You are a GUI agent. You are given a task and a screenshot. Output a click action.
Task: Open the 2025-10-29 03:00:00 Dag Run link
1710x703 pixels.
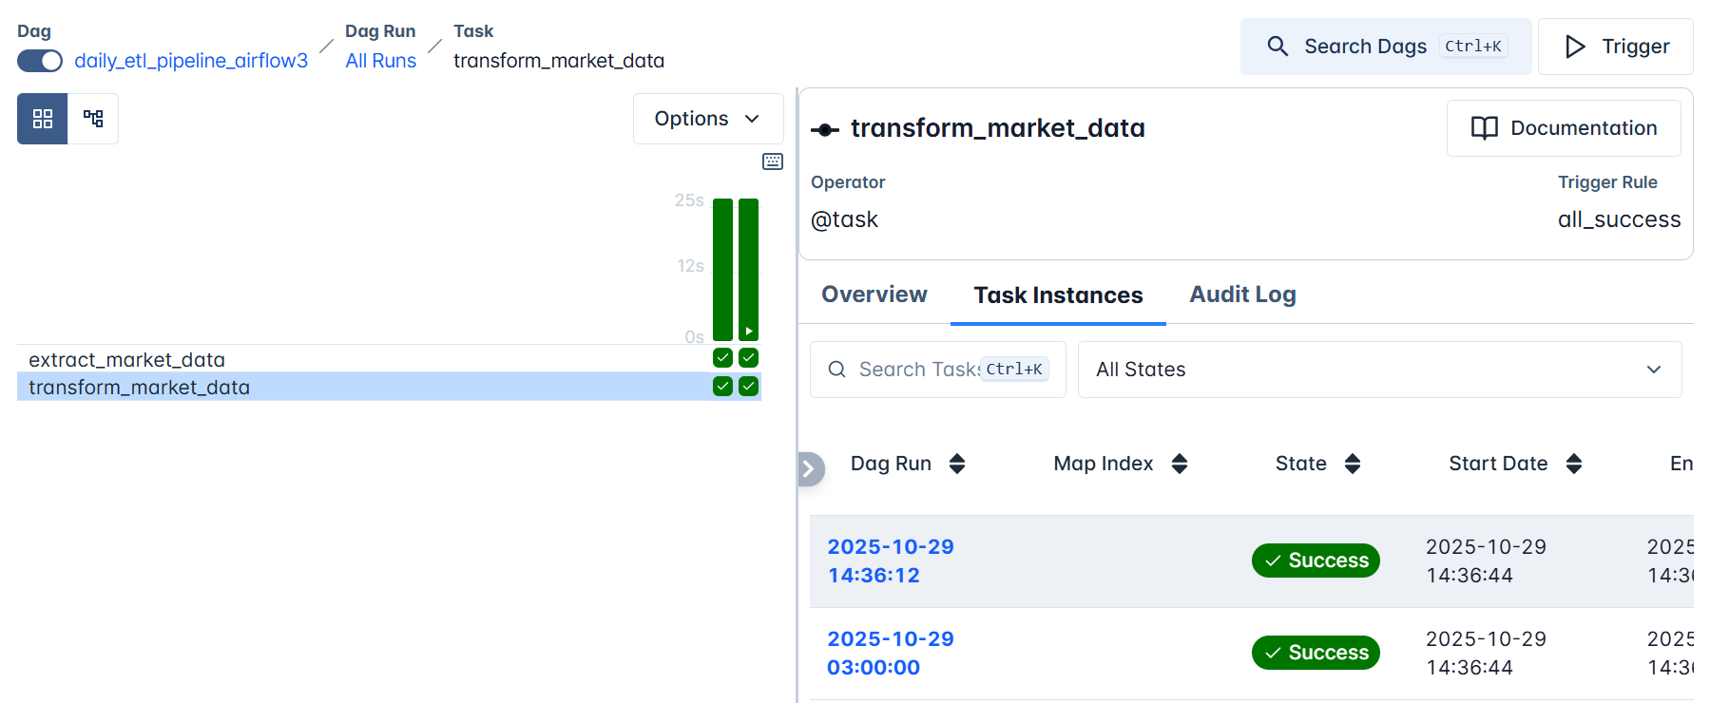point(890,653)
